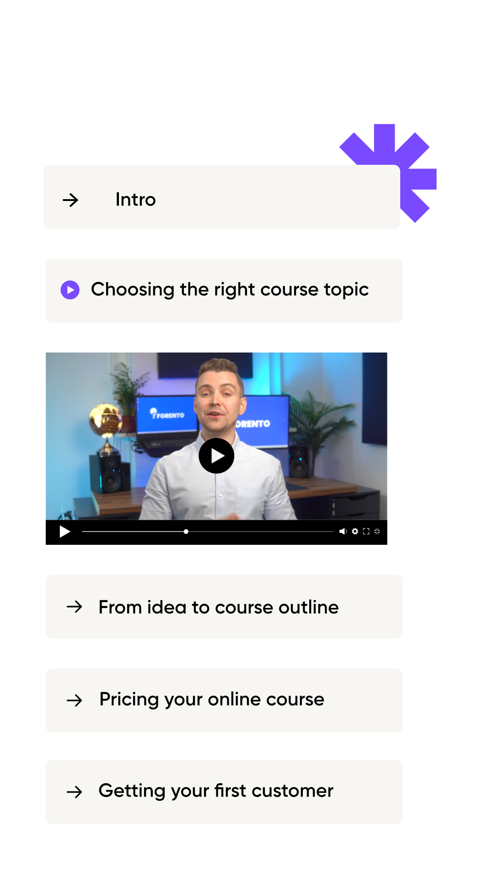Open From idea to course outline lesson
Screen dimensions: 494x879
(x=224, y=607)
